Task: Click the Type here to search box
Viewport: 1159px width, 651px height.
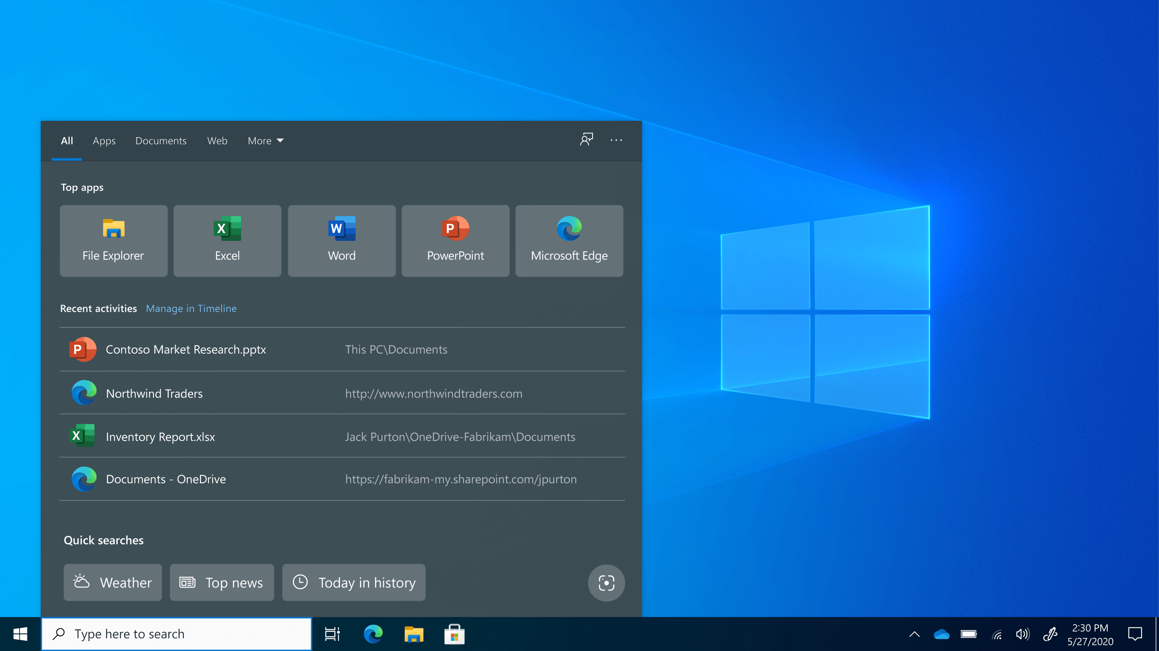Action: (176, 634)
